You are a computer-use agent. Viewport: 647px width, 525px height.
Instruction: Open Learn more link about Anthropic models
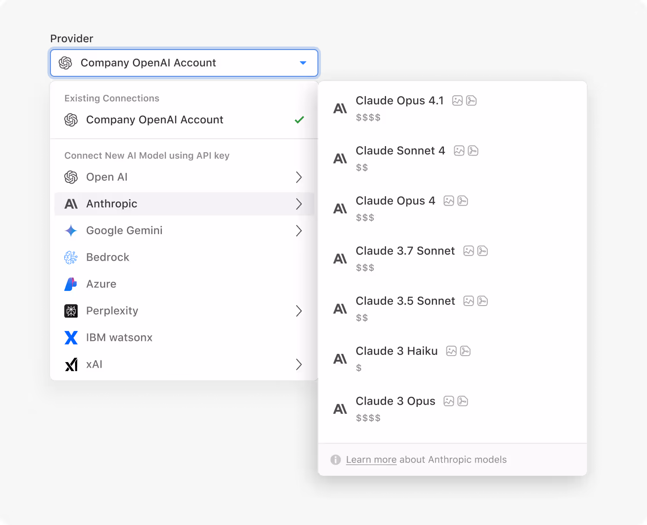(x=371, y=459)
